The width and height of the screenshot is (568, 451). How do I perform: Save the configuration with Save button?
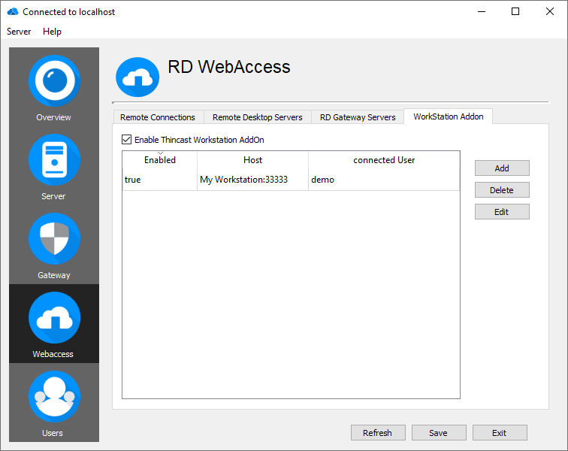tap(439, 433)
